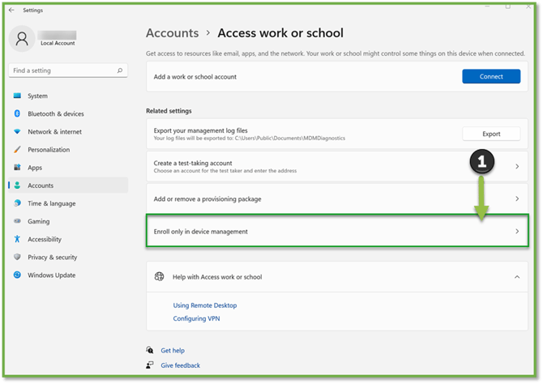Open Create a test-taking account chevron
This screenshot has width=543, height=384.
click(x=517, y=167)
